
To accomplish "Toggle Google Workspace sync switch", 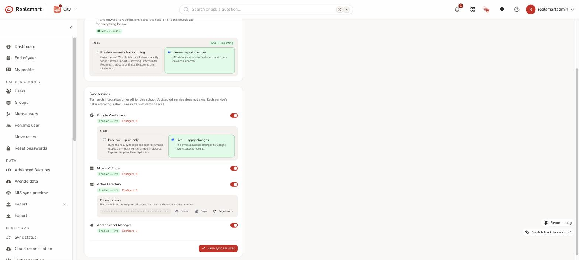I will (x=234, y=116).
